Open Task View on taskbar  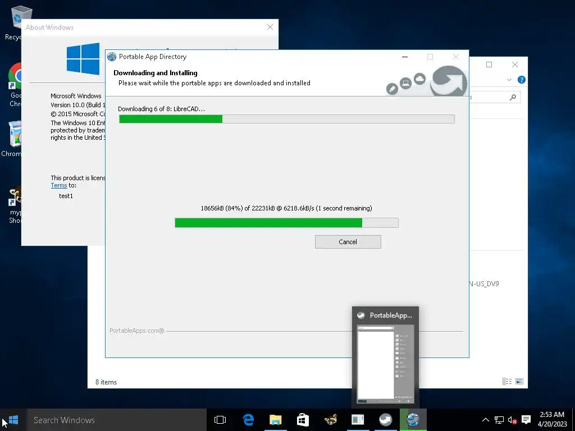coord(220,420)
